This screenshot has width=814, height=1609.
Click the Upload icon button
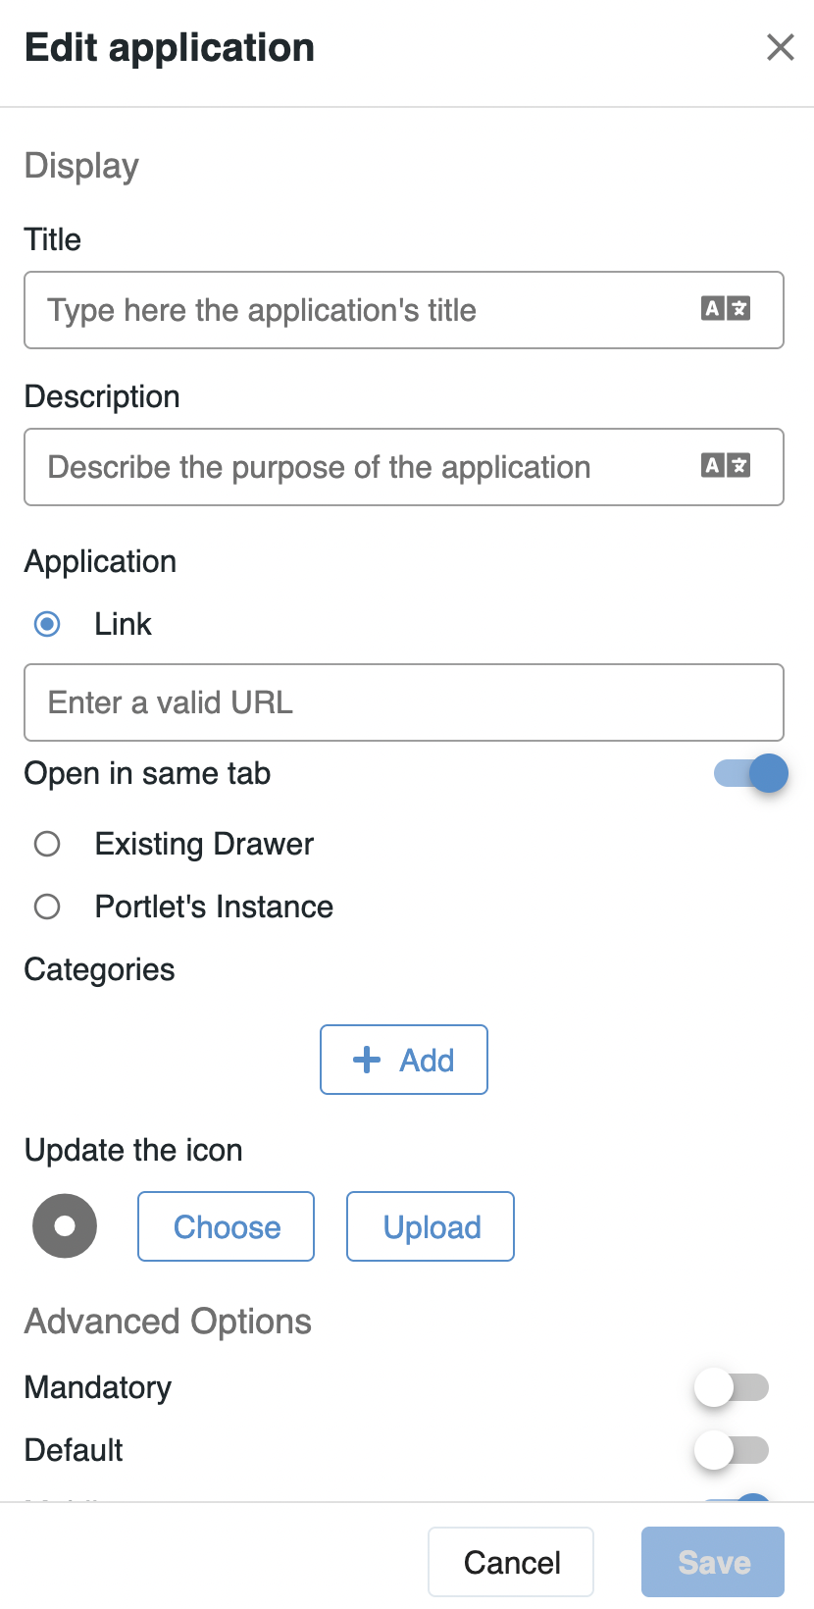[x=431, y=1226]
